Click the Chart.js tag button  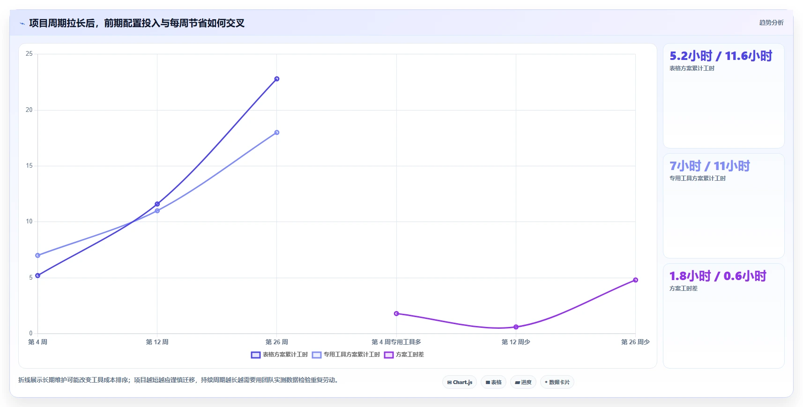click(460, 382)
